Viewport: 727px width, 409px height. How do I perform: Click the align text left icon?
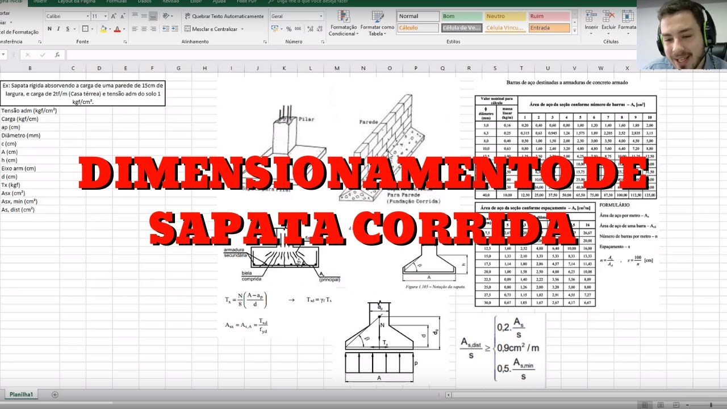(135, 29)
